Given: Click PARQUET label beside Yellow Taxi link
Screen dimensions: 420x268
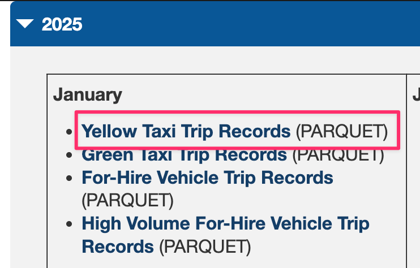Looking at the screenshot, I should (x=341, y=131).
